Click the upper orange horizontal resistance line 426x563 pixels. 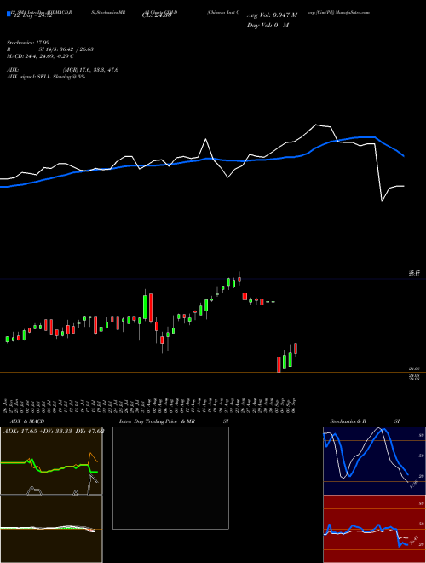(x=213, y=293)
